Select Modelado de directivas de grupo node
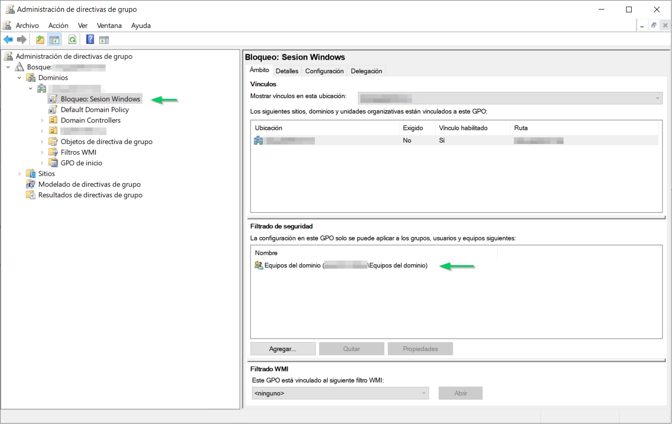Viewport: 672px width, 424px height. [90, 184]
